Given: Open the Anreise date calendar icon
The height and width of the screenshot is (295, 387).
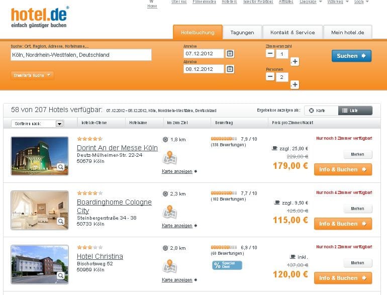Looking at the screenshot, I should pyautogui.click(x=230, y=54).
